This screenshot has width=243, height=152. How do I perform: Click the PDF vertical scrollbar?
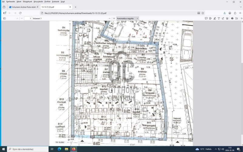click(242, 83)
